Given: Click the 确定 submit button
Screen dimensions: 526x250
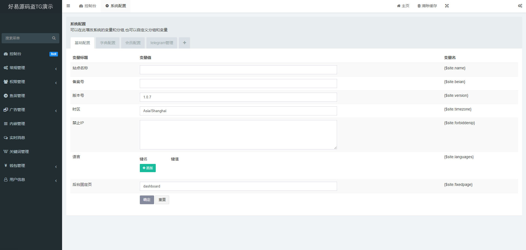Looking at the screenshot, I should click(x=147, y=200).
